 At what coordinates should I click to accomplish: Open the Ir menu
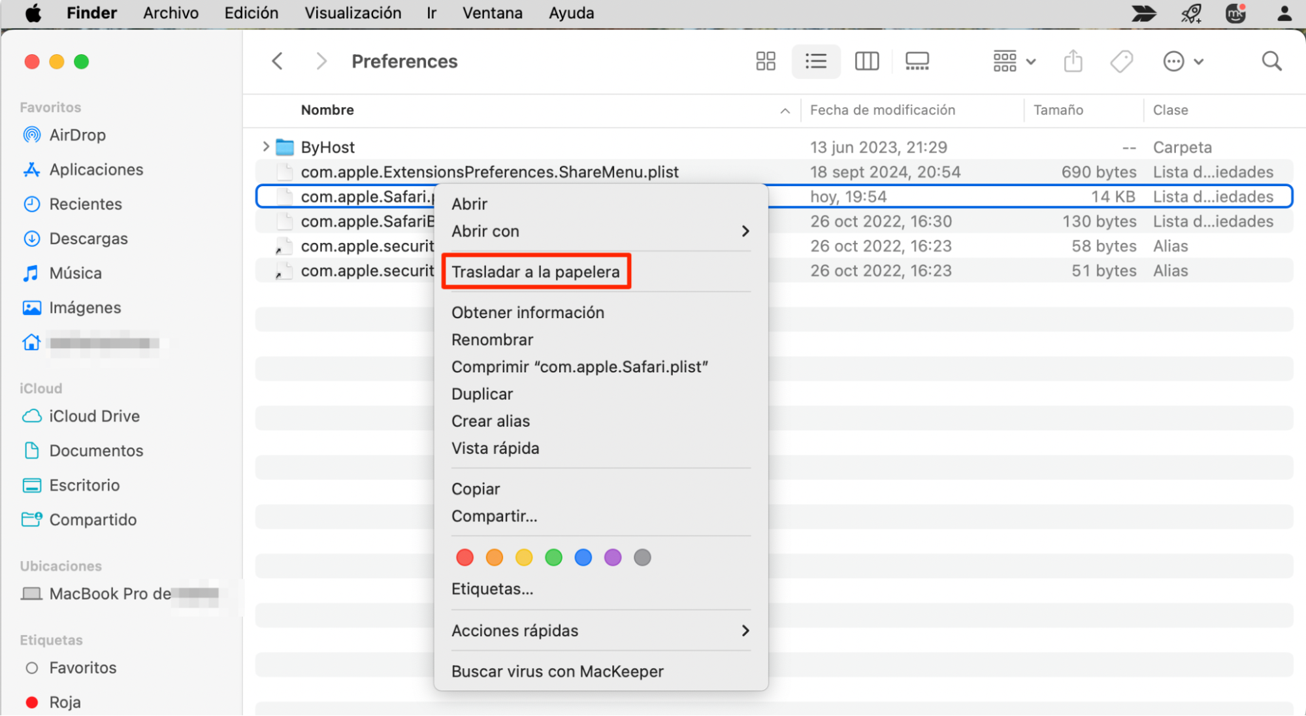click(431, 13)
